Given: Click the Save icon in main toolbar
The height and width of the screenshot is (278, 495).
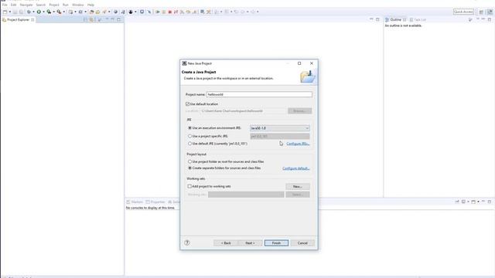Looking at the screenshot, I should tap(15, 12).
